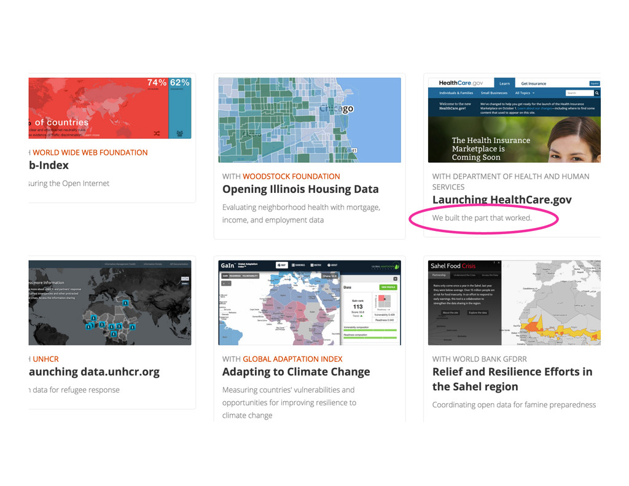Click the "suring the Open Internet" description
Screen dimensions: 629x486
(69, 183)
